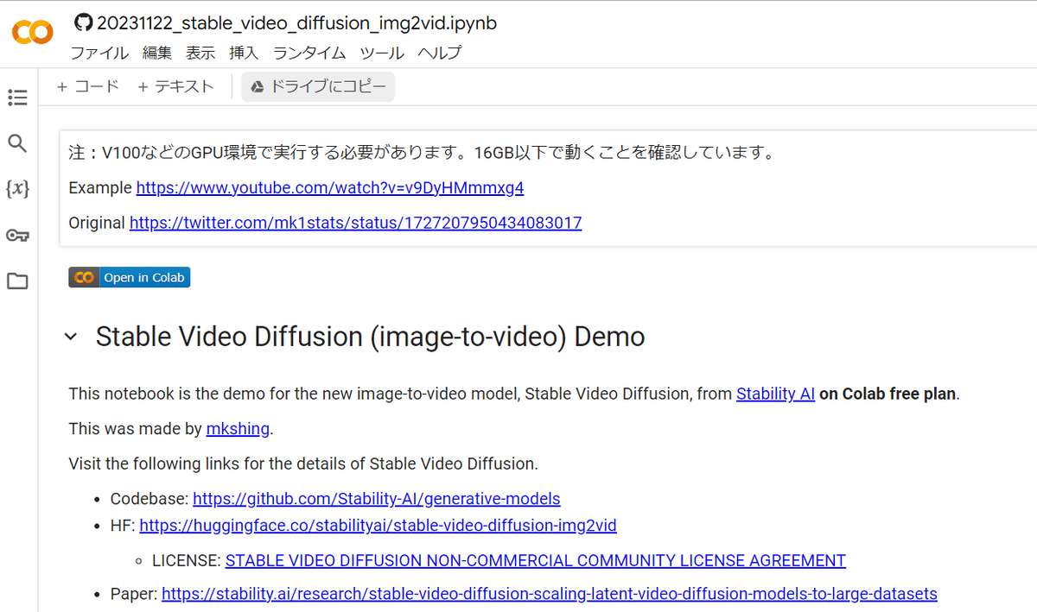Open the 編集 menu

coord(157,53)
